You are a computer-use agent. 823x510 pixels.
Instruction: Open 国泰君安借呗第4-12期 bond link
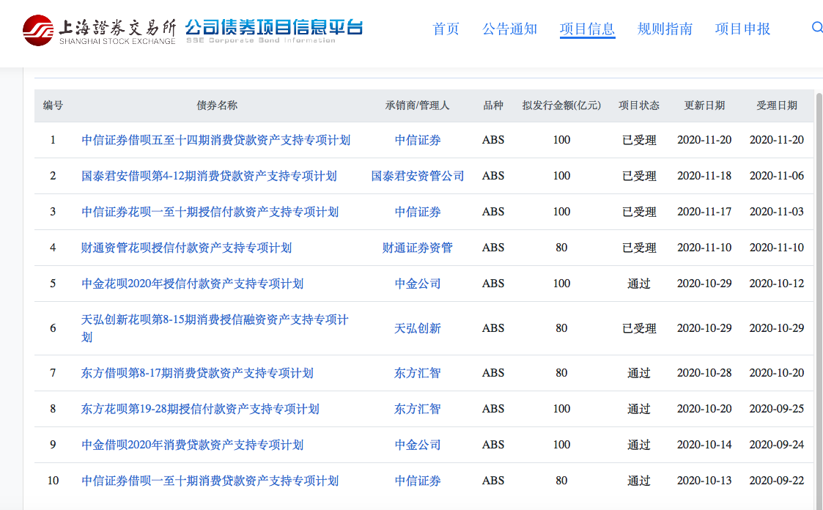coord(209,176)
